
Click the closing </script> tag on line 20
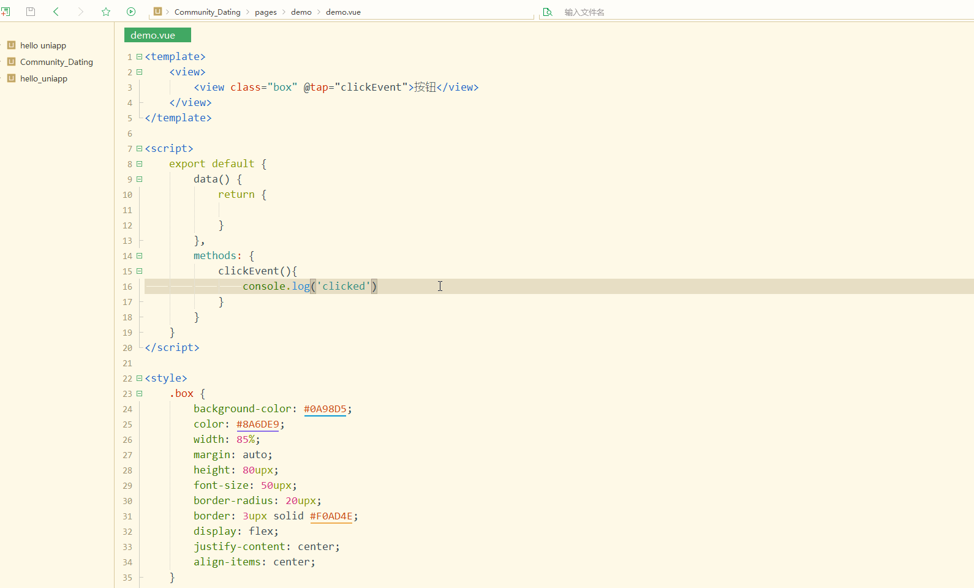172,347
